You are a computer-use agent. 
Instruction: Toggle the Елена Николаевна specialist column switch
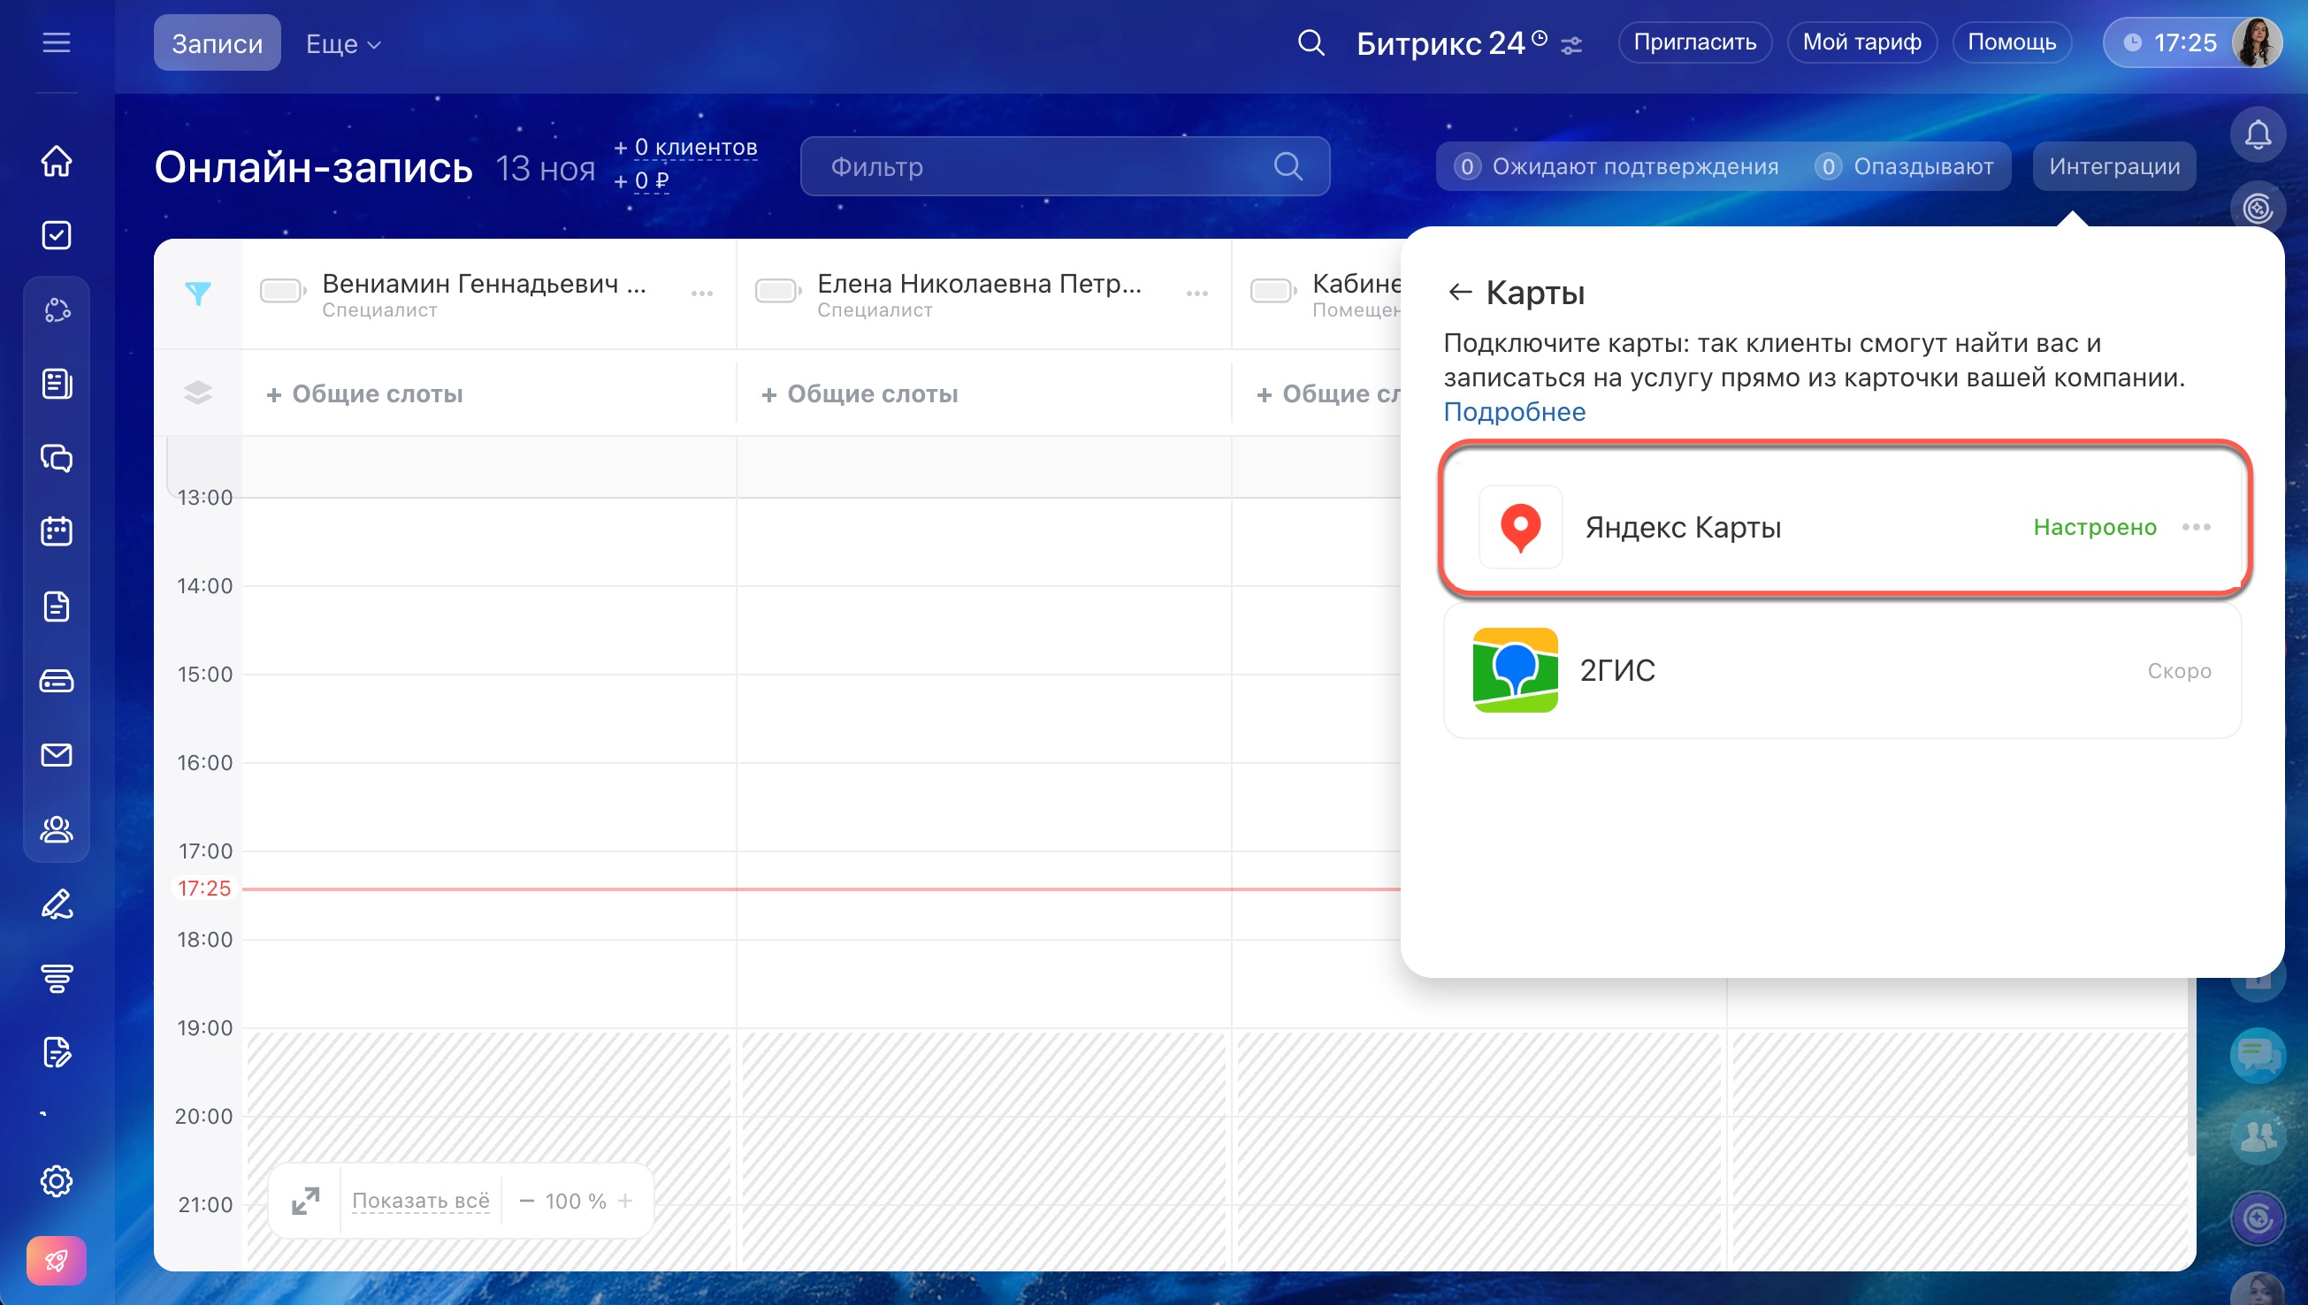[x=777, y=291]
